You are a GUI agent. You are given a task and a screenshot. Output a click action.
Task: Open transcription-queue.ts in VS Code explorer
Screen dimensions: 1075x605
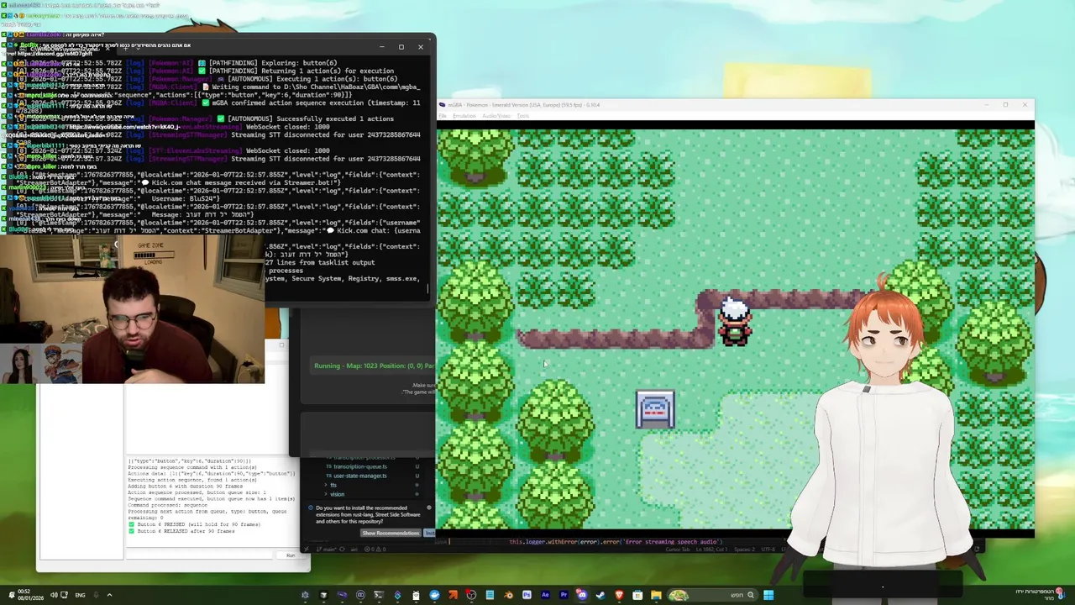360,466
